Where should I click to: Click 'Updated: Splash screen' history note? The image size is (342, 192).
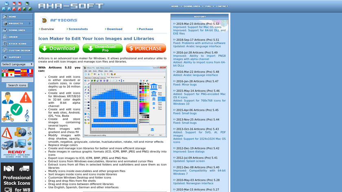(x=189, y=161)
